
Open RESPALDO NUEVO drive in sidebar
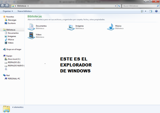[16, 66]
